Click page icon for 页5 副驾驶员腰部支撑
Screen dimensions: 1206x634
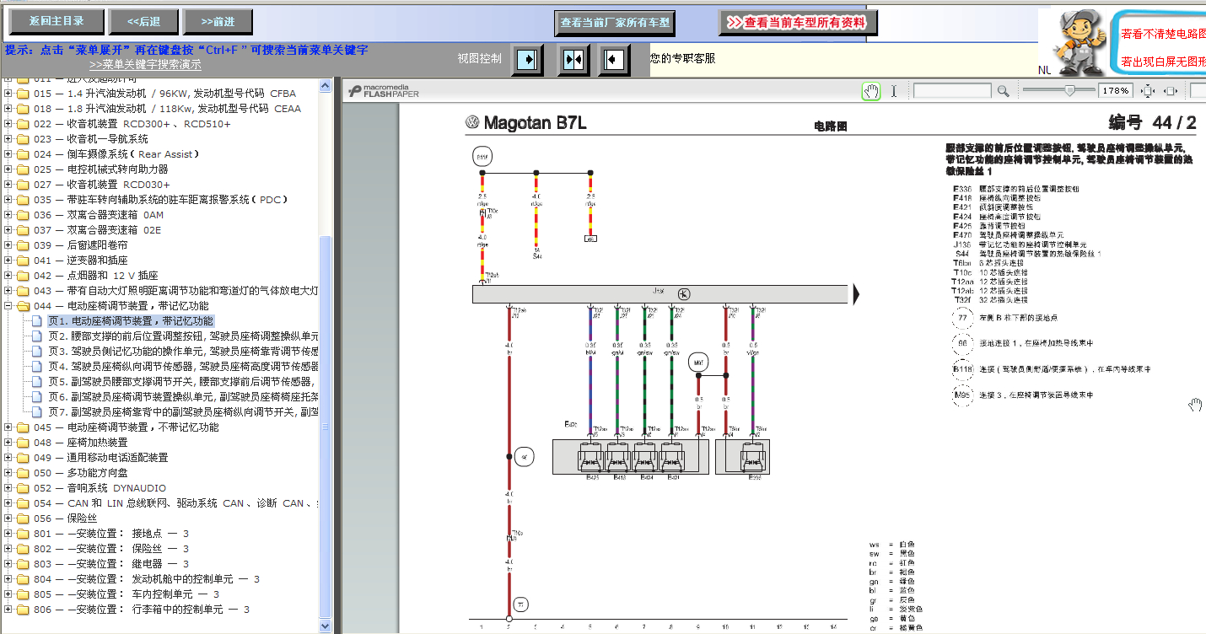coord(37,382)
